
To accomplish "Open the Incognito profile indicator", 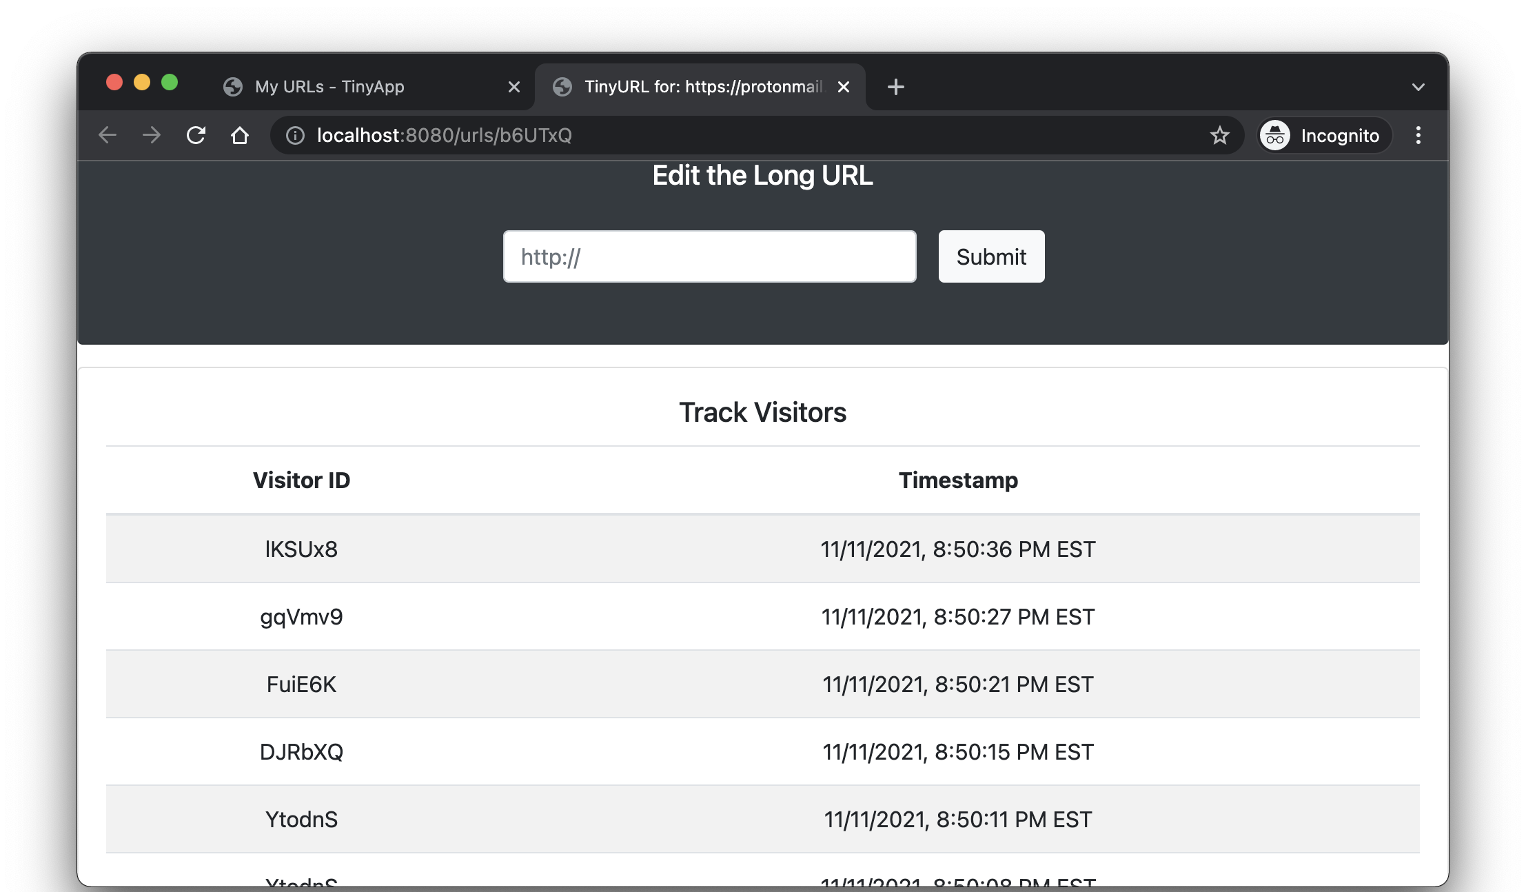I will pyautogui.click(x=1323, y=136).
